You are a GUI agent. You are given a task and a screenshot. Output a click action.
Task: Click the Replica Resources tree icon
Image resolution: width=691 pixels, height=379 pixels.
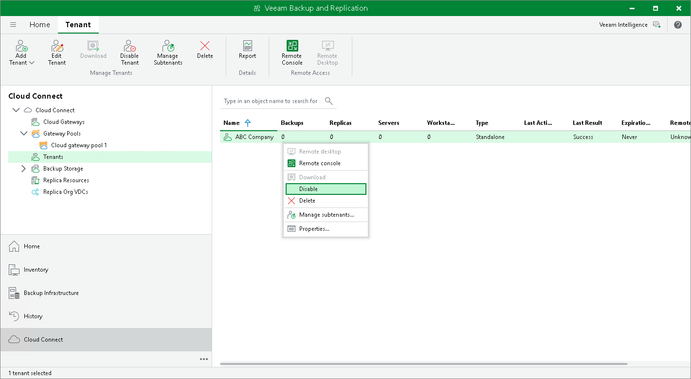pyautogui.click(x=36, y=180)
